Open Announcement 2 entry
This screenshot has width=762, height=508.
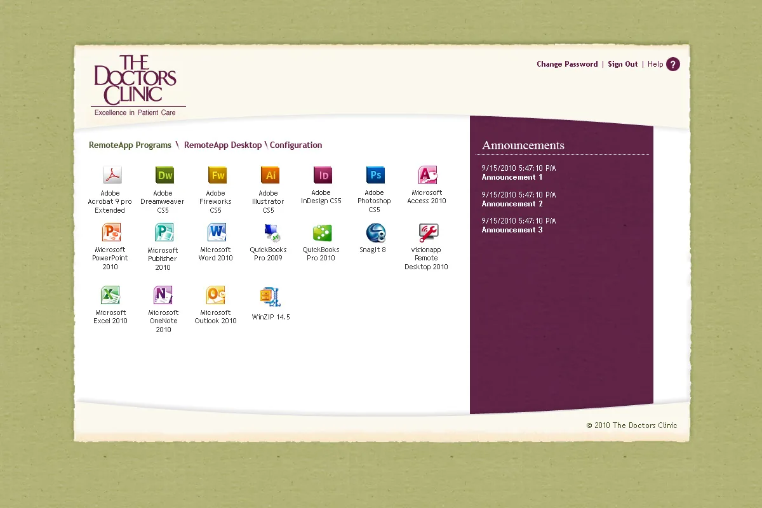[x=512, y=204]
